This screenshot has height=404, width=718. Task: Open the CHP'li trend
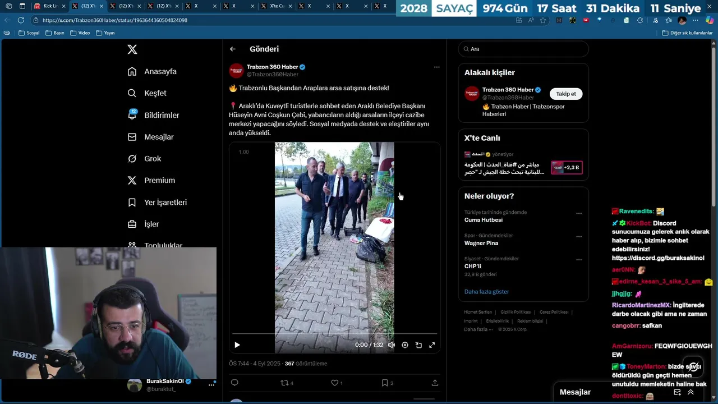coord(473,266)
